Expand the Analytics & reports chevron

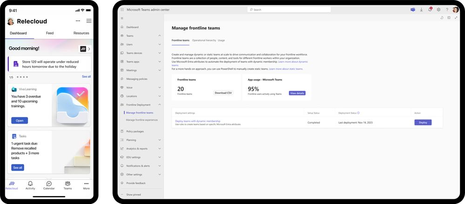click(160, 148)
